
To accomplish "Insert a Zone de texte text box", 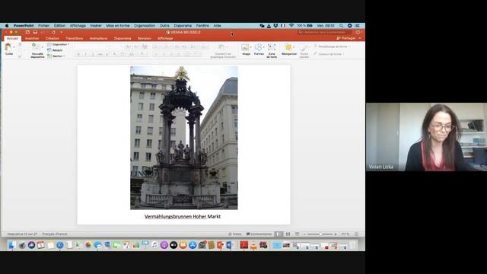I will click(x=272, y=47).
